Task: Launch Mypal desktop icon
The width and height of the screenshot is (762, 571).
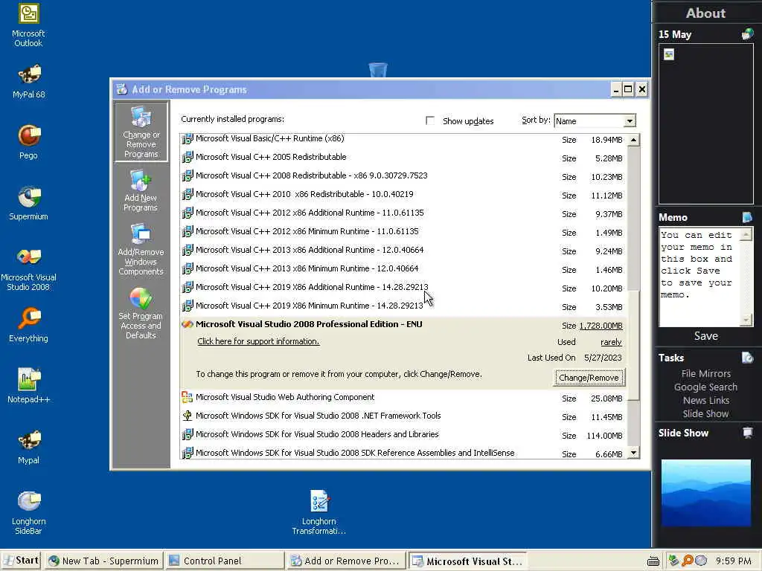Action: point(28,447)
